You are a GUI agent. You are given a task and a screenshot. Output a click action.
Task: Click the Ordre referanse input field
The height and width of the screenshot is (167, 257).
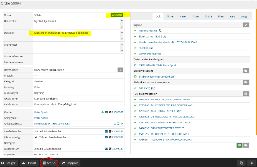(x=79, y=56)
